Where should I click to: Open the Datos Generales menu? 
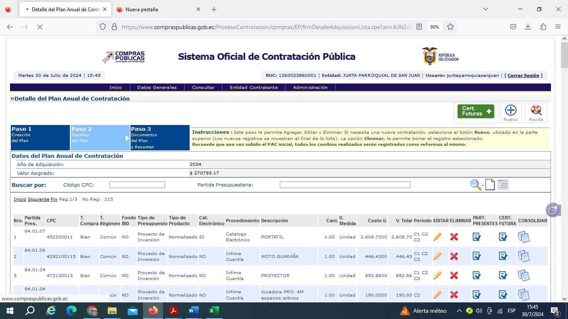coord(157,88)
